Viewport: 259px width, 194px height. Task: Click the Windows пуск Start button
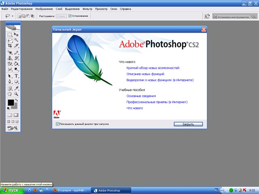(x=11, y=190)
